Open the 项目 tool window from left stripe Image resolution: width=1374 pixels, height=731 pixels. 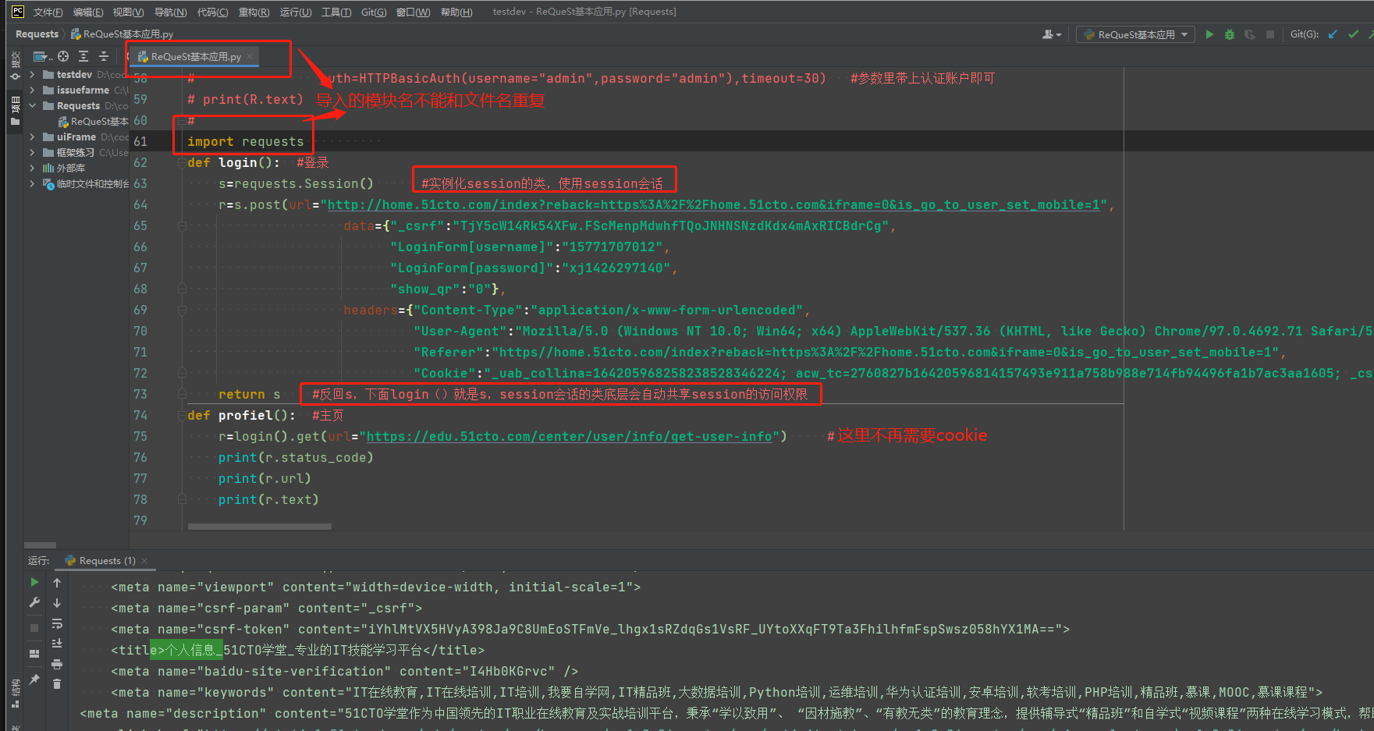coord(15,111)
